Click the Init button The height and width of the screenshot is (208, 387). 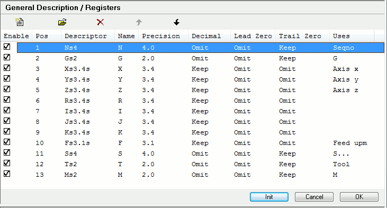click(269, 197)
